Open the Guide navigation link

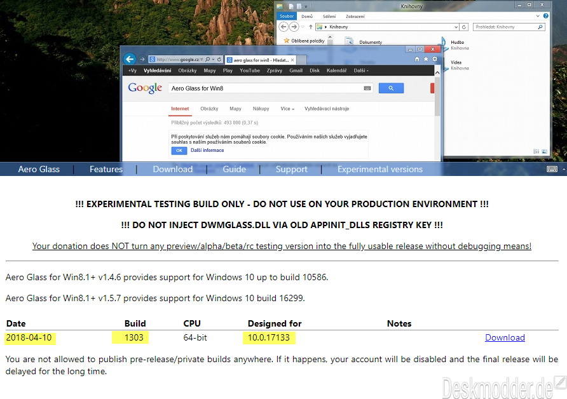tap(234, 169)
